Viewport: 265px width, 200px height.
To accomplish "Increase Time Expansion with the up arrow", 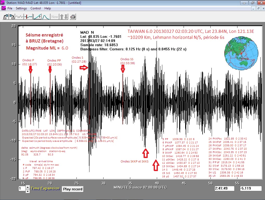I will (x=28, y=187).
